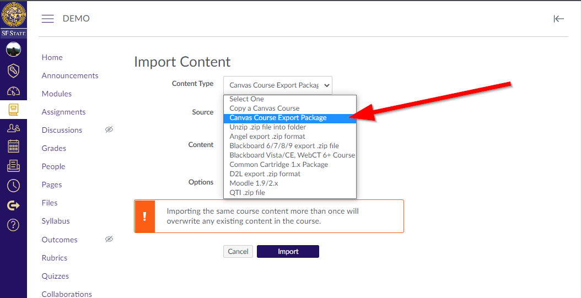581x298 pixels.
Task: Toggle the Outcomes visibility eye icon
Action: click(109, 239)
